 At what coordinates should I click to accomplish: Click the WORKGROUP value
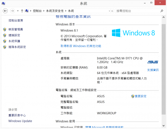point(106,113)
